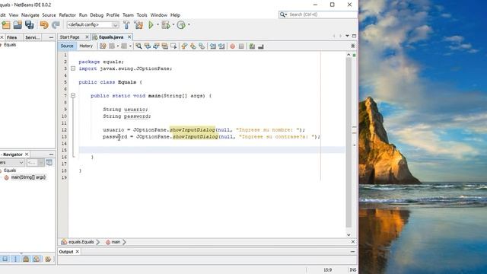
Task: Open the editor tabs document list dropdown
Action: (347, 36)
